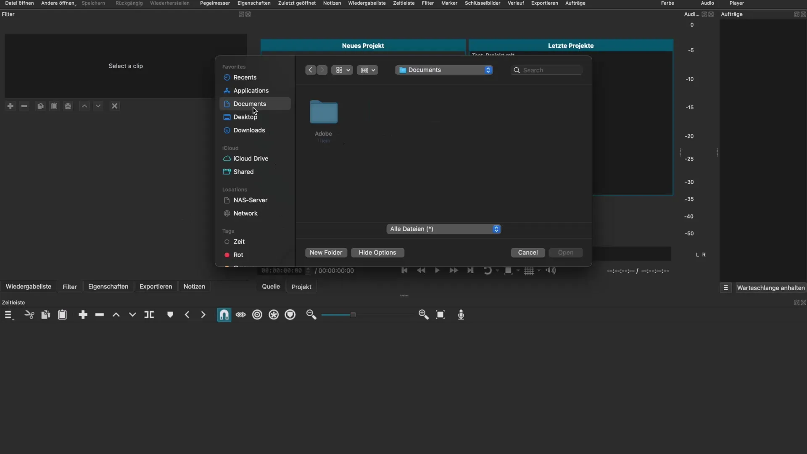Click the record audio microphone icon
This screenshot has height=454, width=807.
tap(461, 315)
